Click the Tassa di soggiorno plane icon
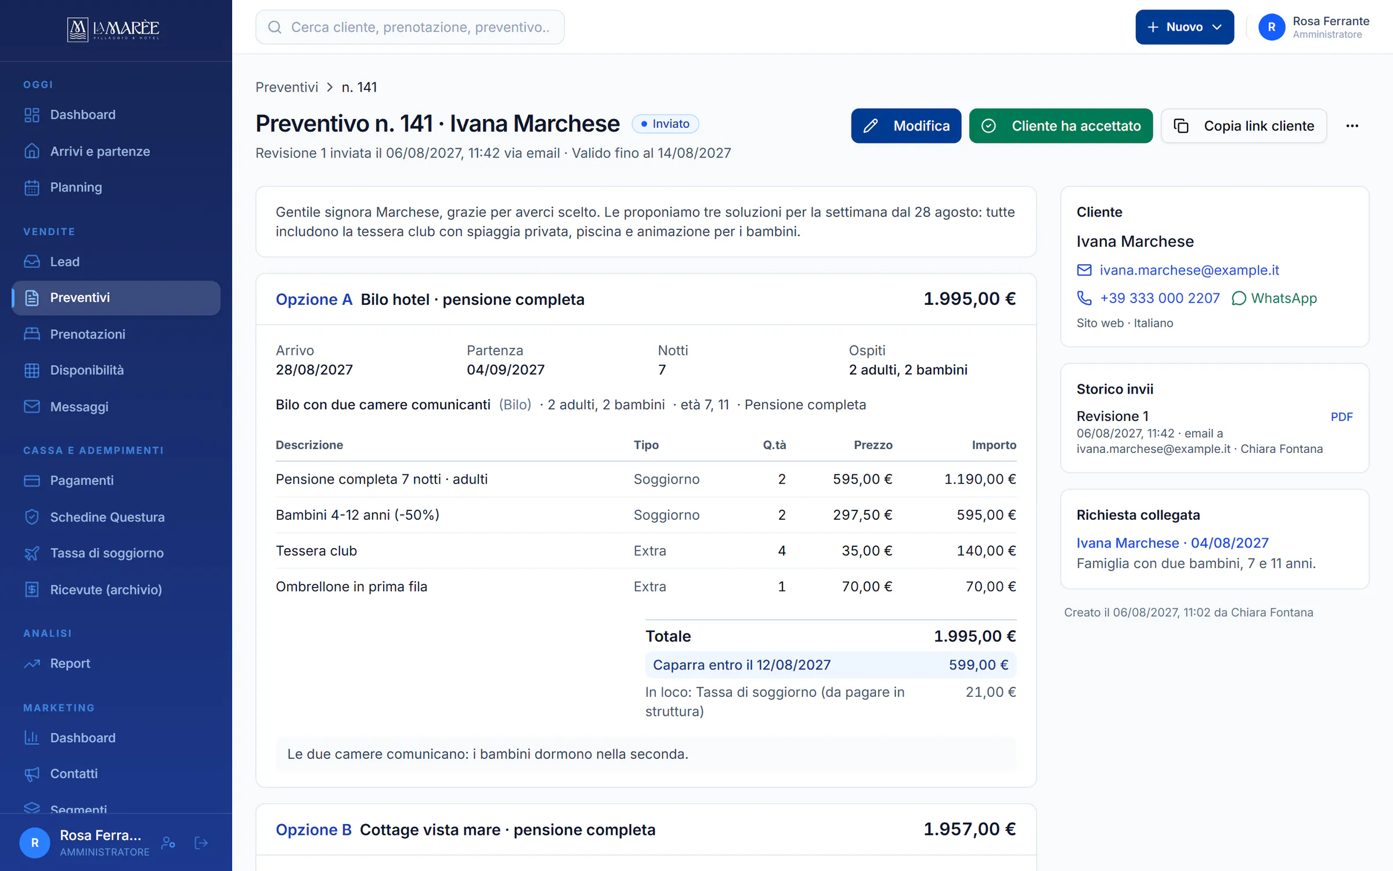 coord(32,553)
